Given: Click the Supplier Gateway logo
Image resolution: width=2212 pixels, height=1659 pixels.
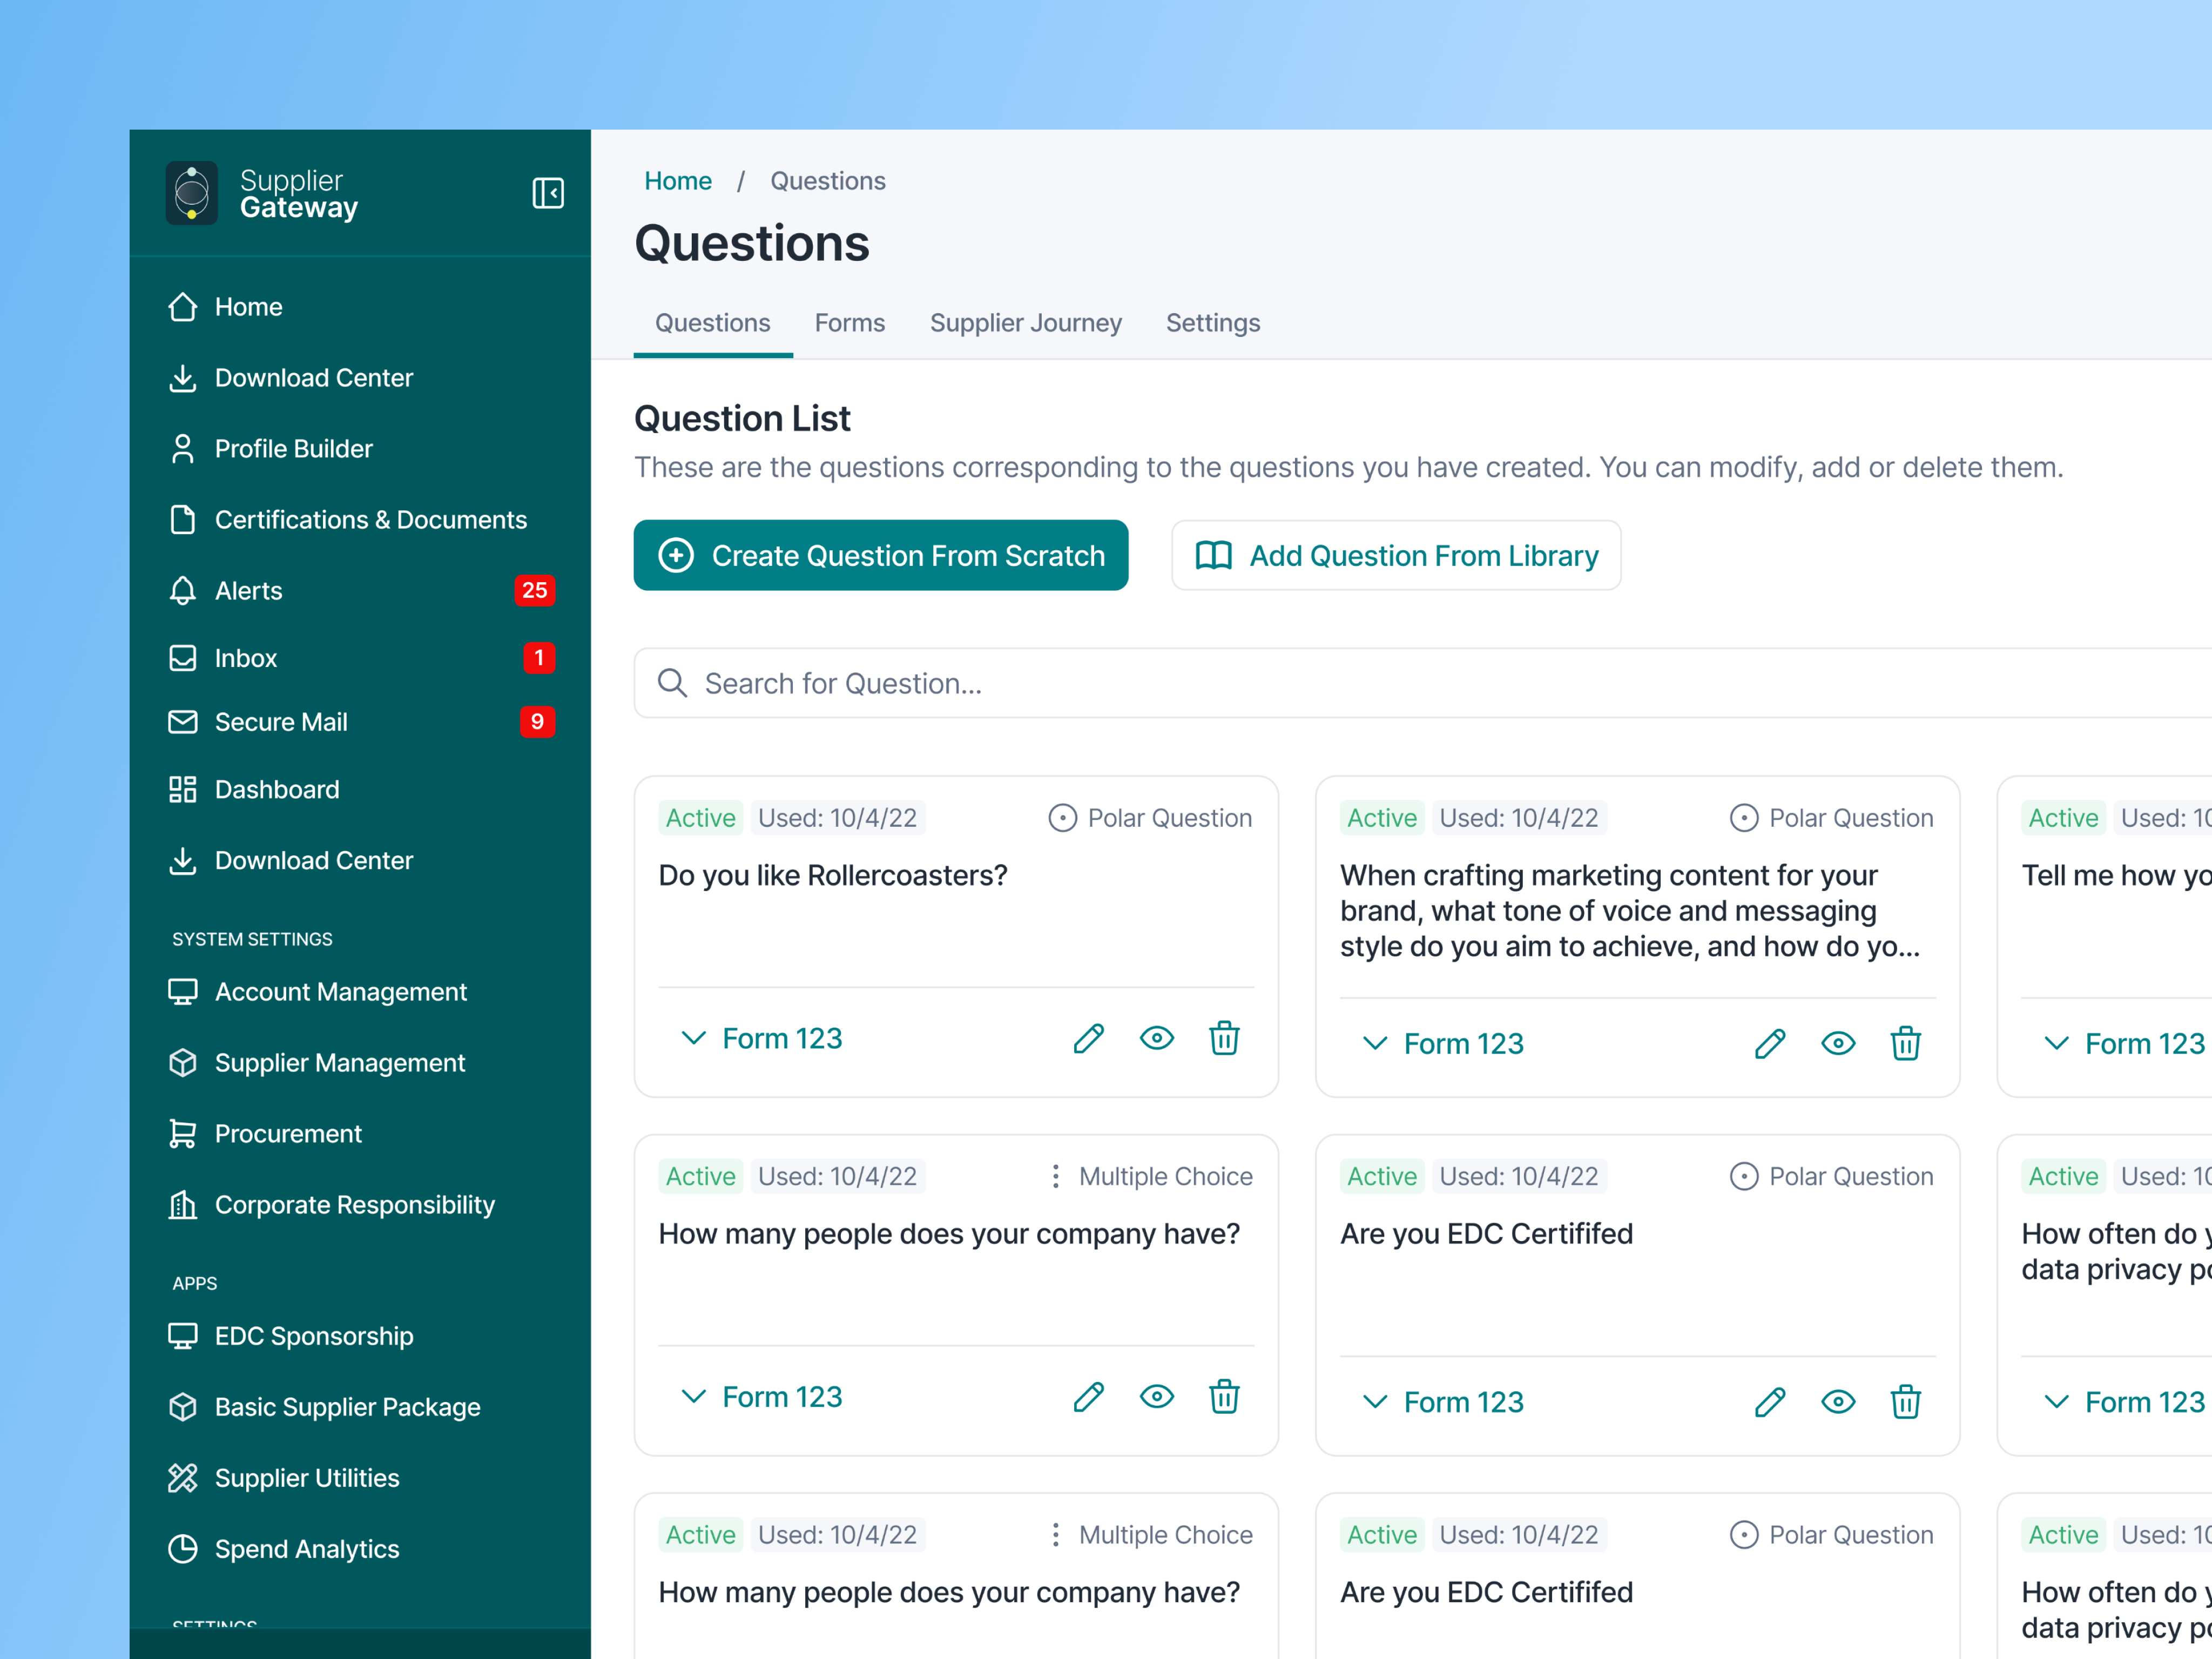Looking at the screenshot, I should click(192, 193).
